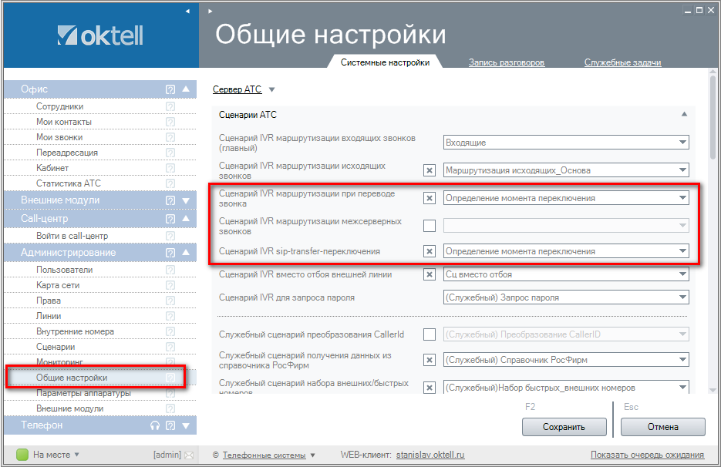This screenshot has width=721, height=467.
Task: Click the envelope icon next to admin
Action: [x=189, y=455]
